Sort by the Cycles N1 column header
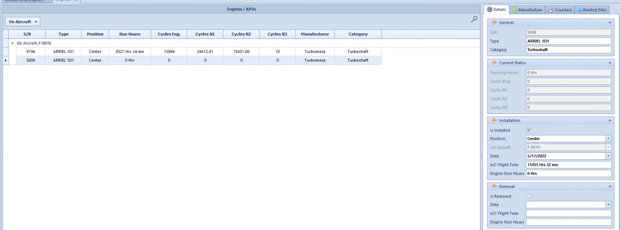 [204, 34]
